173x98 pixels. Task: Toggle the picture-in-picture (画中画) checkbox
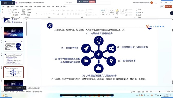pos(6,88)
